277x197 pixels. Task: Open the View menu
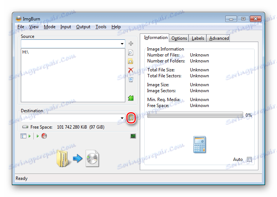(34, 27)
